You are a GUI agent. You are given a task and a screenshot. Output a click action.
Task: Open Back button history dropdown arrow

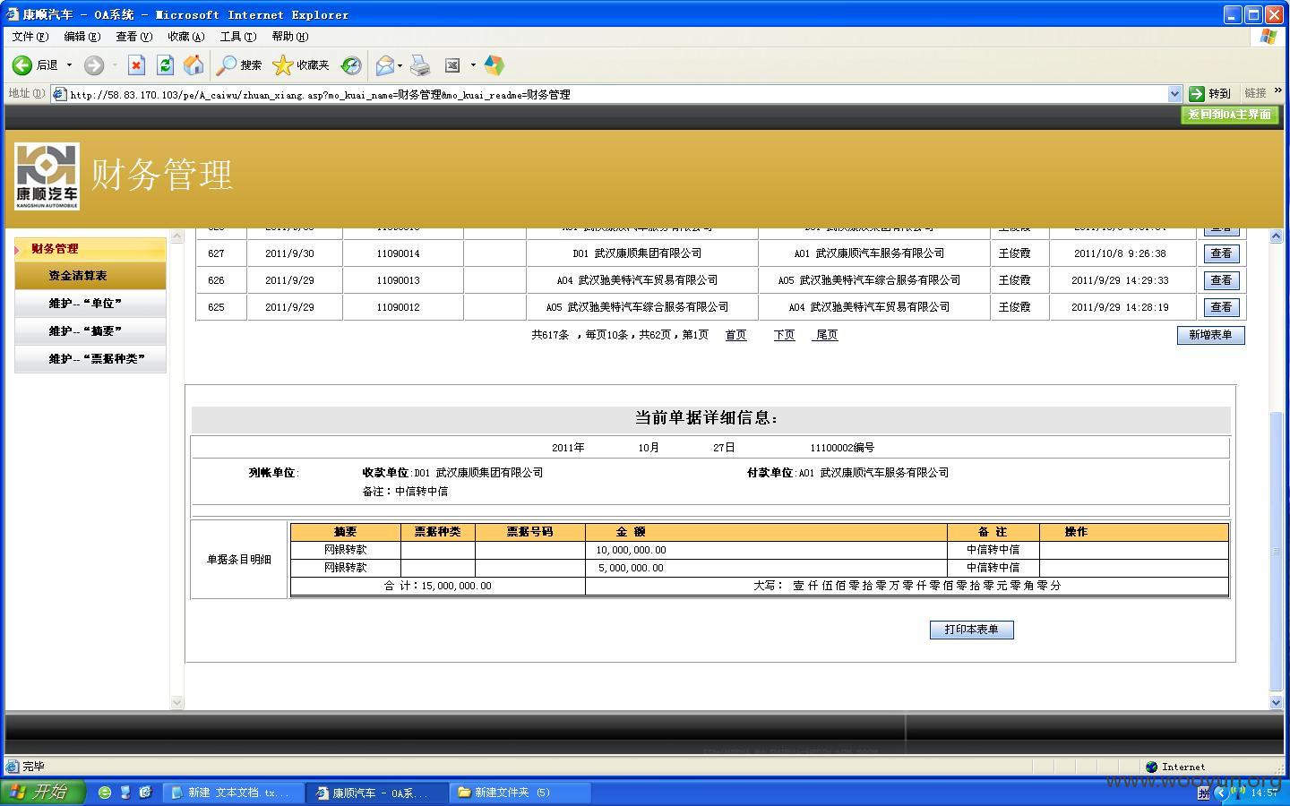pos(69,65)
